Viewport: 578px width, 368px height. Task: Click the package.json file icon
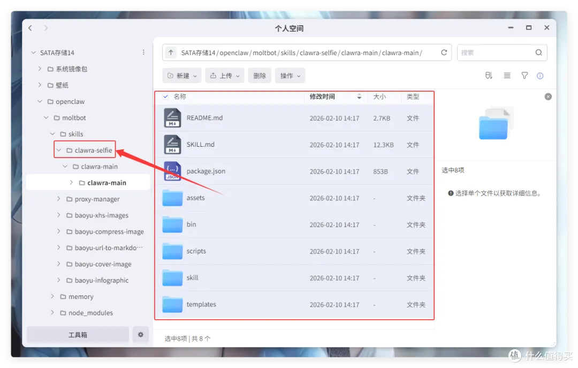172,171
